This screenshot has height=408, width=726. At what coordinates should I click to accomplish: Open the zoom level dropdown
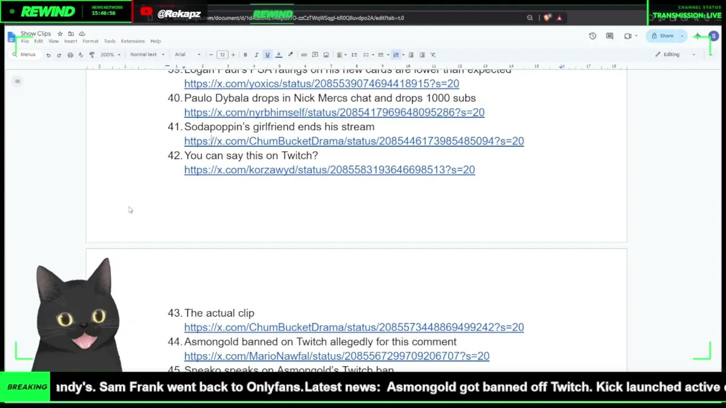[111, 55]
